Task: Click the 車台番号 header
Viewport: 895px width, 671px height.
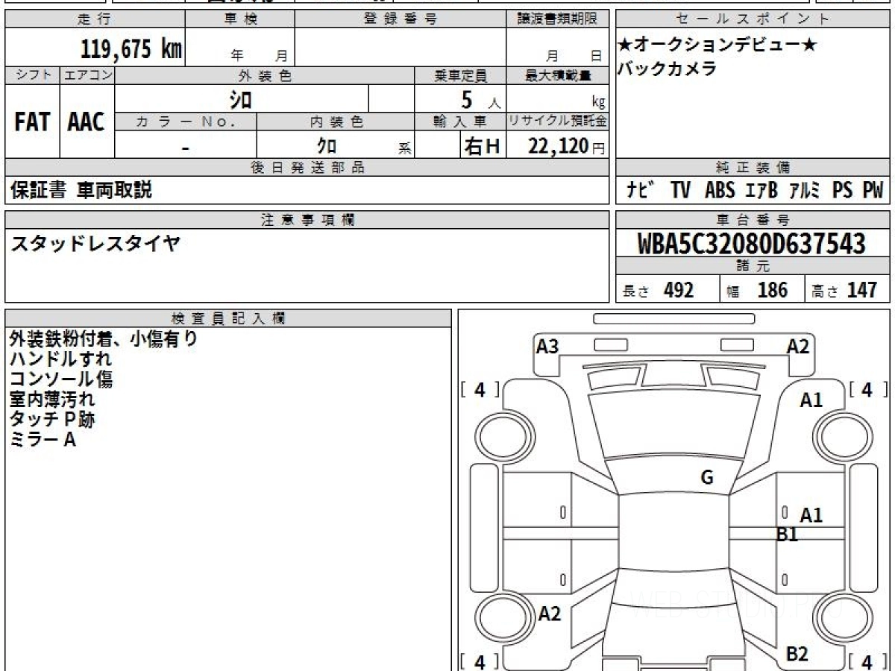Action: click(753, 220)
